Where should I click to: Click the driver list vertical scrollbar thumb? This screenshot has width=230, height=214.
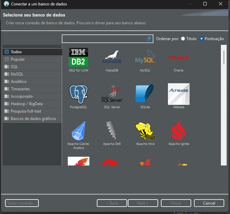pyautogui.click(x=224, y=57)
